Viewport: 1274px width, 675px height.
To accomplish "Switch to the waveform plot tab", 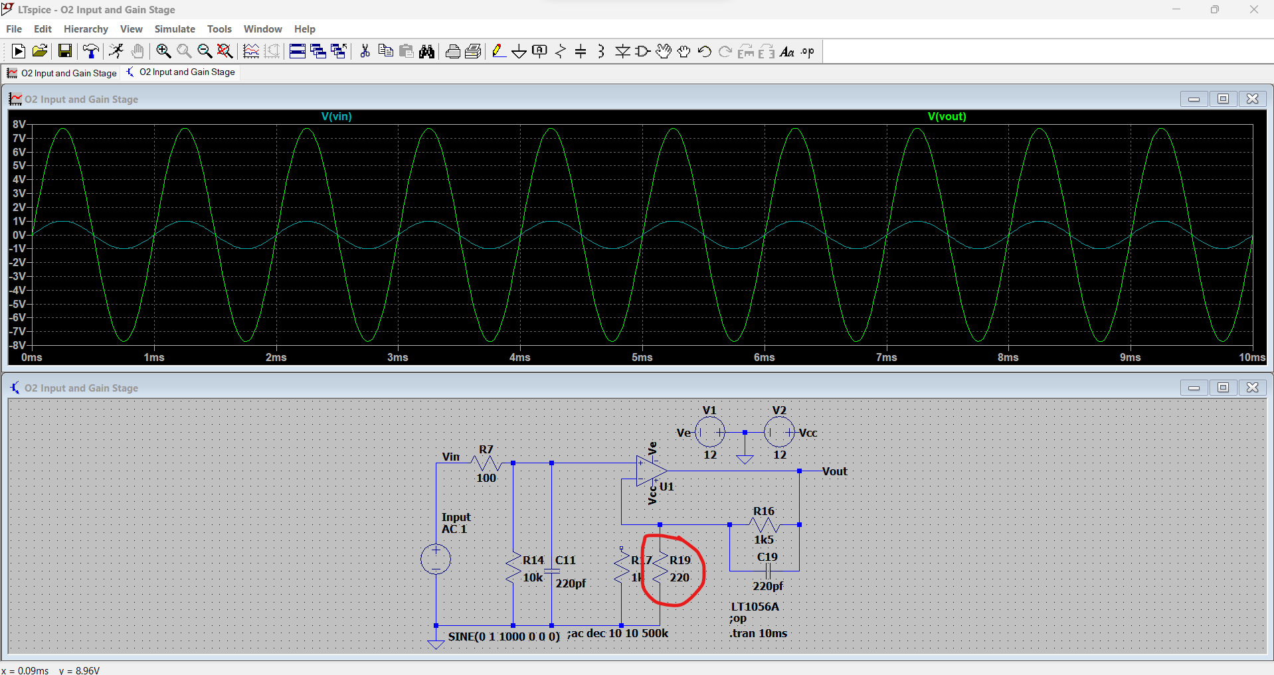I will click(x=62, y=73).
